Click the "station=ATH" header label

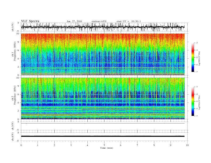tap(99, 21)
